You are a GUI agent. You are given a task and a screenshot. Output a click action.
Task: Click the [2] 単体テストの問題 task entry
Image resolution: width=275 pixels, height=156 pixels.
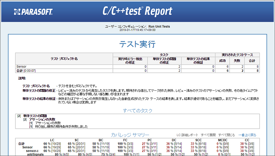tap(32, 116)
